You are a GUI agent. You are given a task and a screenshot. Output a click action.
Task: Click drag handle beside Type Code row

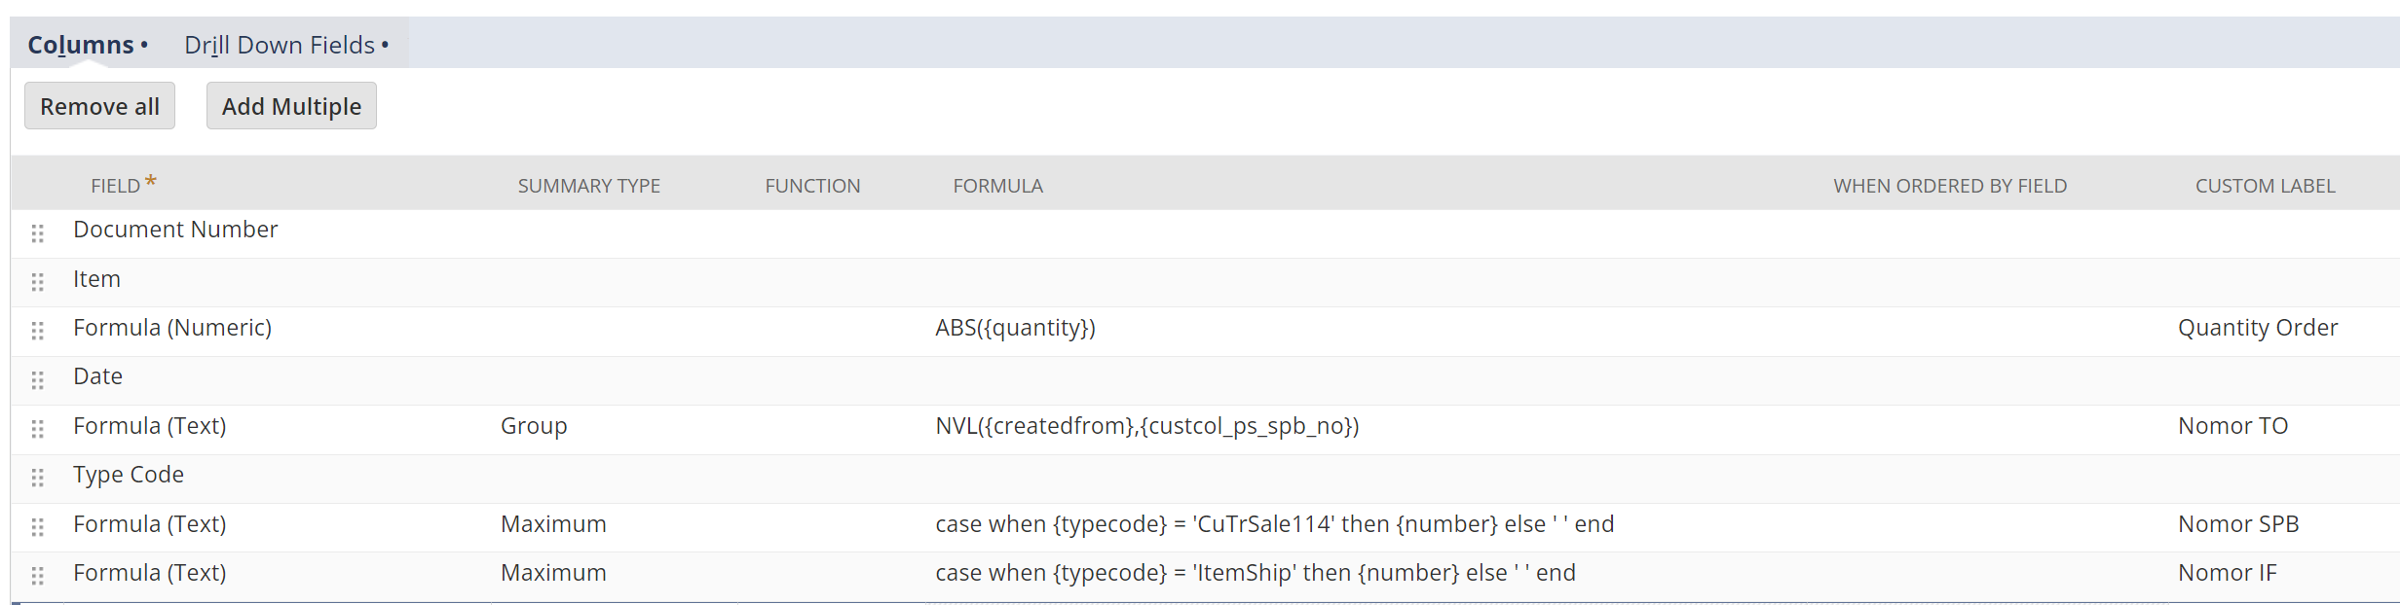(38, 478)
